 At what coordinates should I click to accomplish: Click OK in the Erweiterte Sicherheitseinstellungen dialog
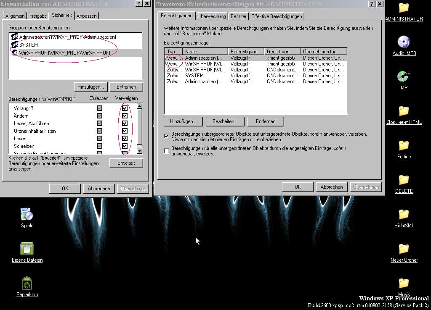click(x=298, y=187)
